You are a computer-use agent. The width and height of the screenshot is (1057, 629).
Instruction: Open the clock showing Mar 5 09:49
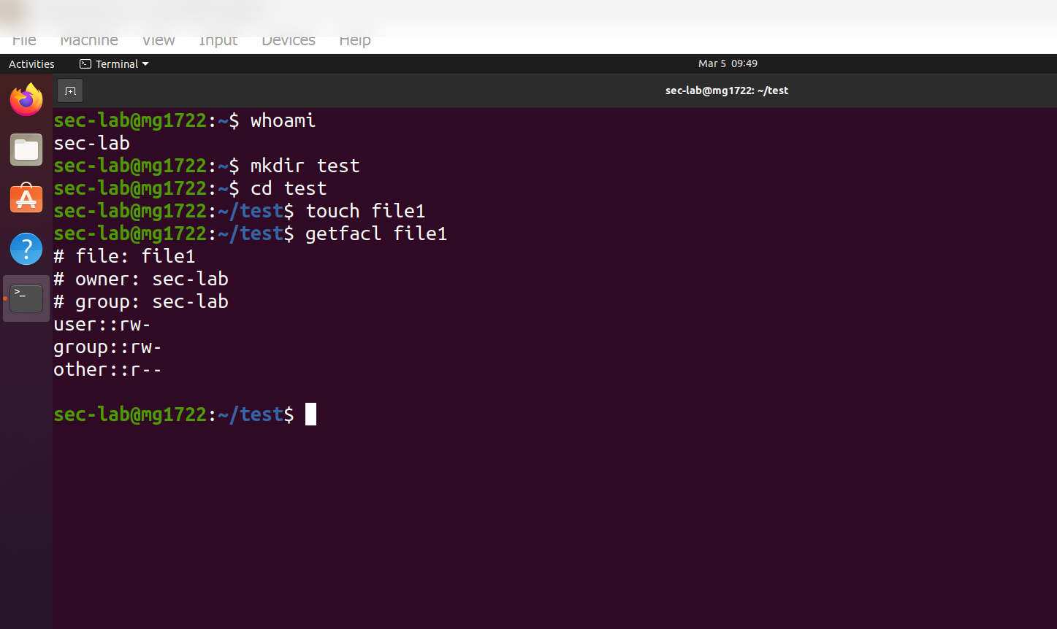pos(728,63)
